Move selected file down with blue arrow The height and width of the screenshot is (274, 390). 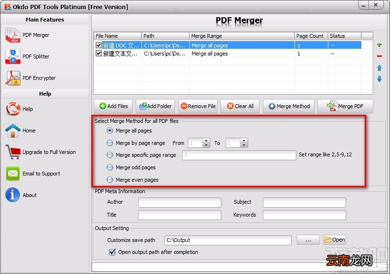[379, 79]
